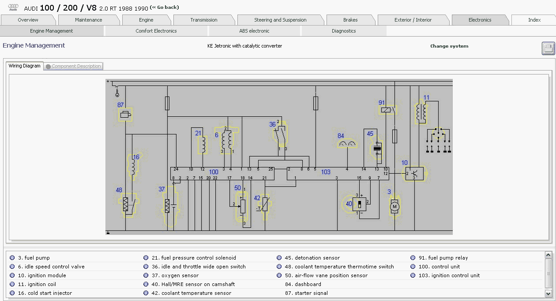The image size is (556, 301).
Task: Select fuel pump motor symbol 3
Action: (394, 206)
